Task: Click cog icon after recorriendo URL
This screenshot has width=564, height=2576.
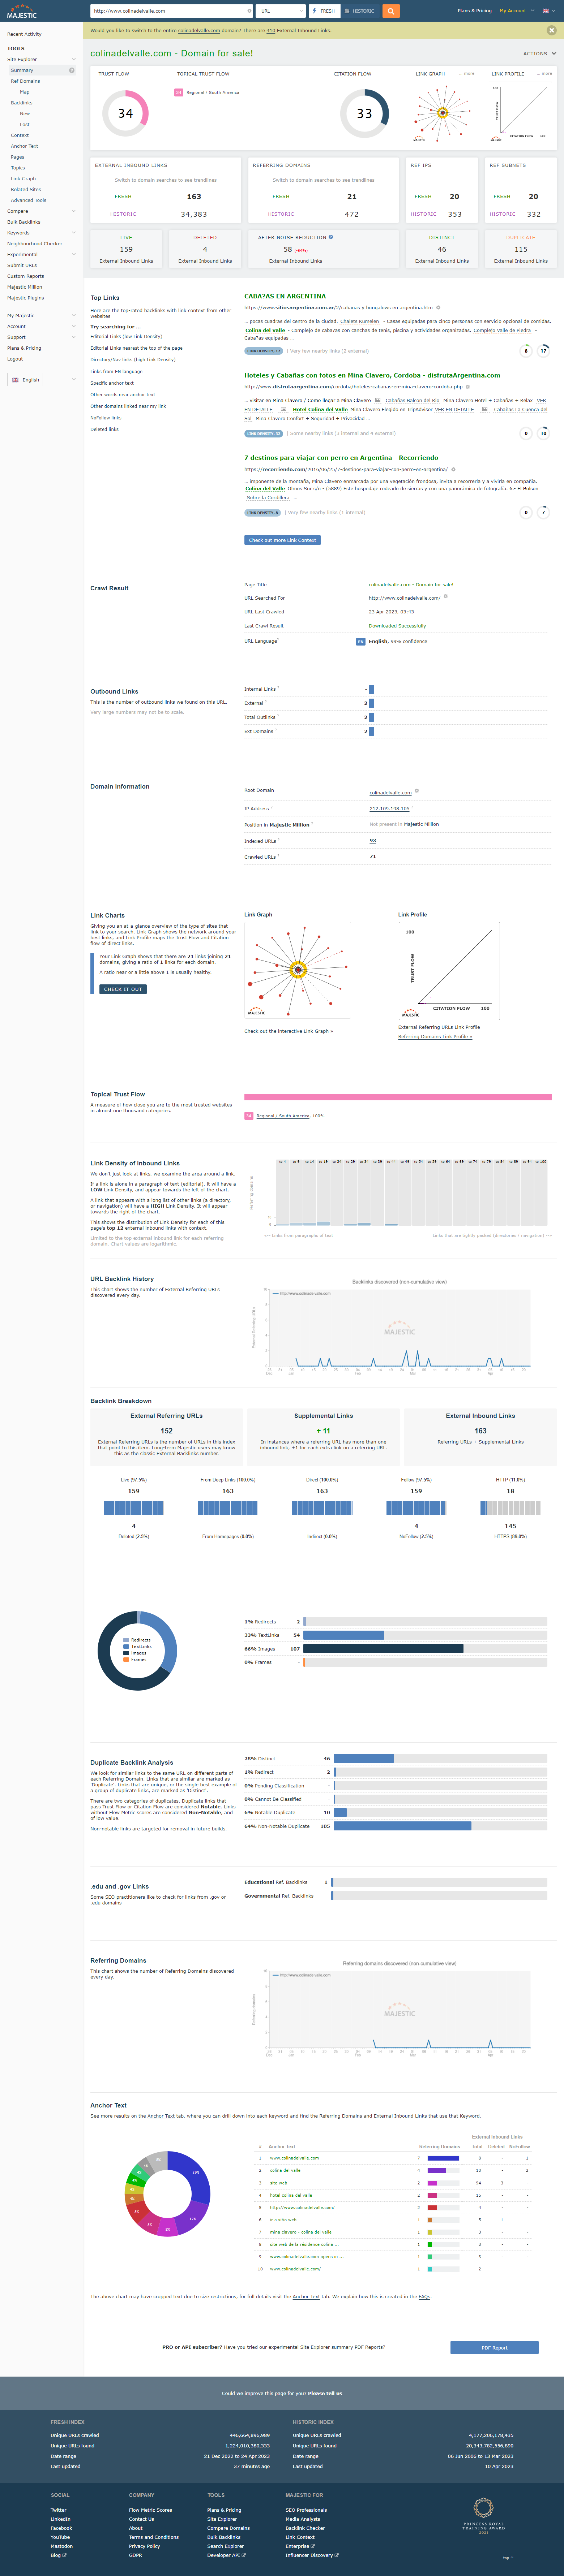Action: pyautogui.click(x=453, y=469)
